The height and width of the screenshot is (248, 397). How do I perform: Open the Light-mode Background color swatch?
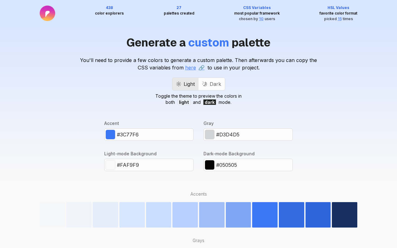110,165
